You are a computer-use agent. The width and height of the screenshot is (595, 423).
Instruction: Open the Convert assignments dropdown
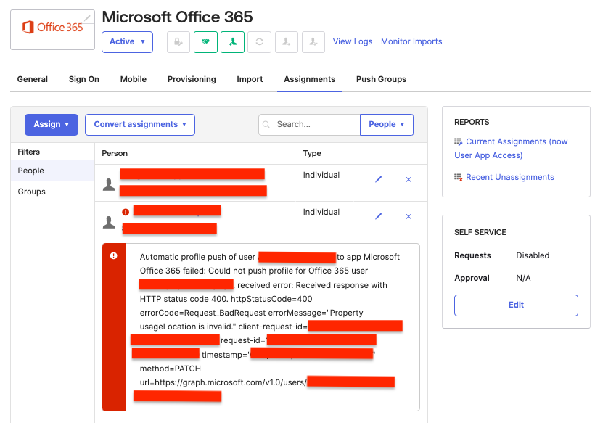(139, 124)
